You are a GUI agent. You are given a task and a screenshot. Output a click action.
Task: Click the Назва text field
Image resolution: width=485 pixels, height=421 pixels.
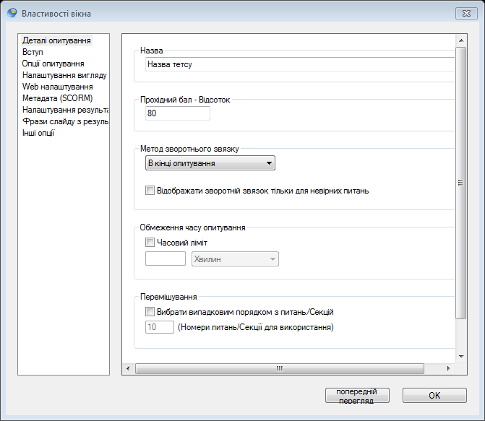pos(300,64)
